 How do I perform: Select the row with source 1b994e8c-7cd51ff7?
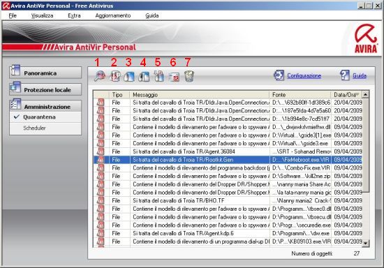coord(228,119)
